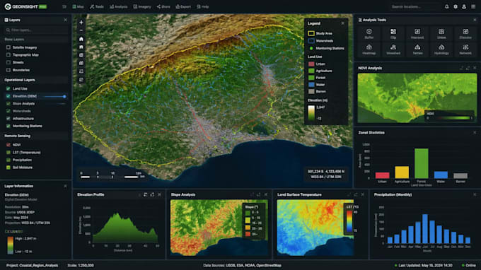Zoom in with the map plus button
Image resolution: width=481 pixels, height=270 pixels.
click(x=81, y=23)
